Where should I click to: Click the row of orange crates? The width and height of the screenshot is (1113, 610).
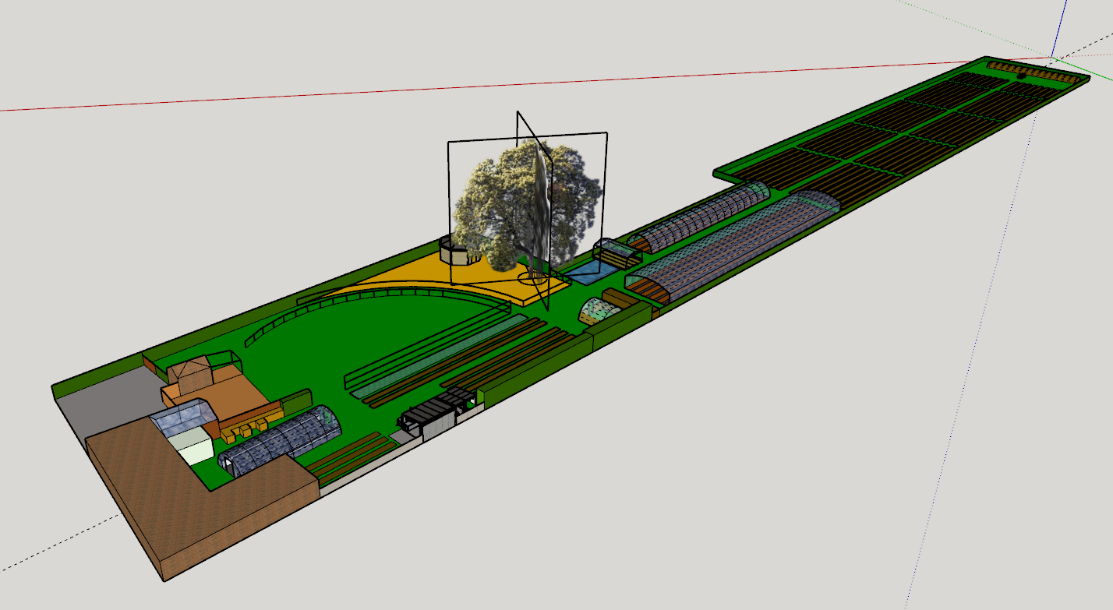(x=249, y=427)
